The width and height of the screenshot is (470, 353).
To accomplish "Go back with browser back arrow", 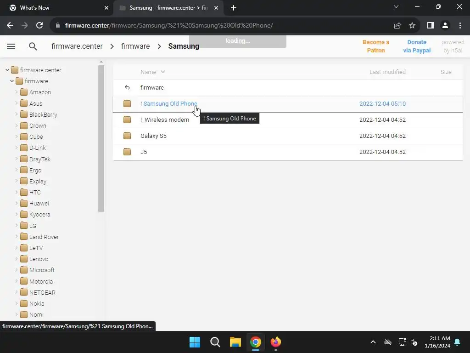I will click(10, 26).
